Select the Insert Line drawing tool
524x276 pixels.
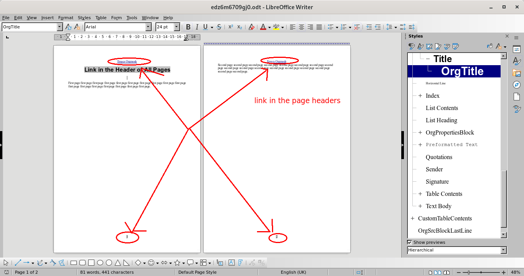coord(18,263)
